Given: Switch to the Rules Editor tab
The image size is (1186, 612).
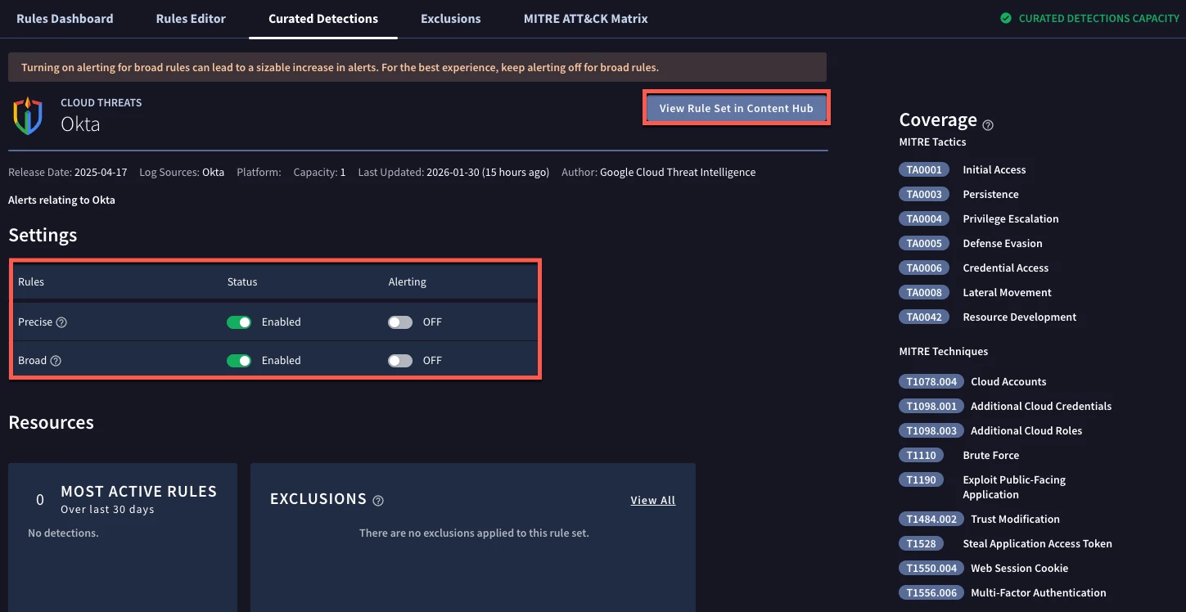Looking at the screenshot, I should click(191, 18).
